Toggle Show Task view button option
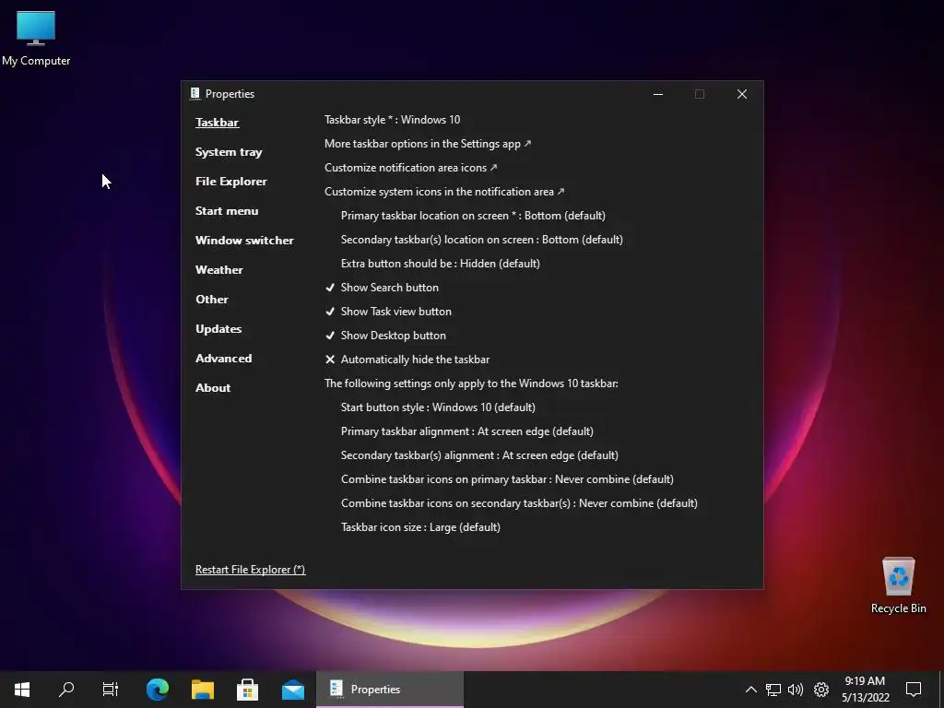Viewport: 944px width, 708px height. coord(388,312)
